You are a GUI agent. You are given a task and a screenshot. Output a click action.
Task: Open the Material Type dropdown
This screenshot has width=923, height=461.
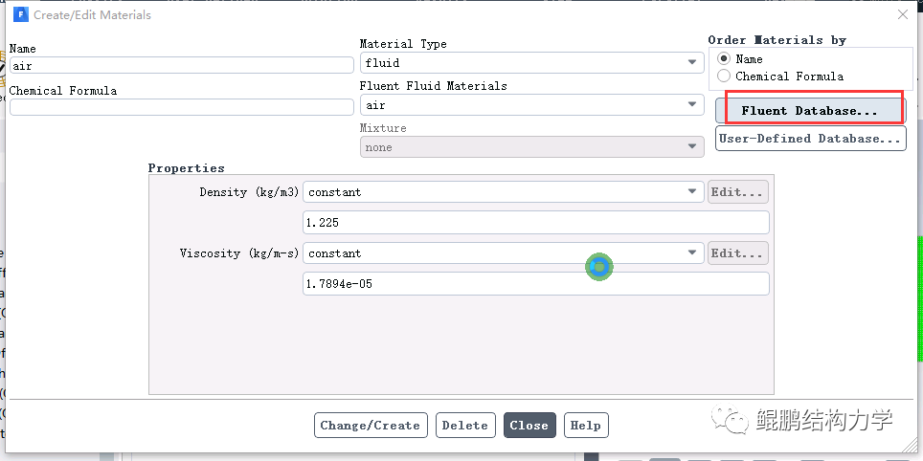532,63
